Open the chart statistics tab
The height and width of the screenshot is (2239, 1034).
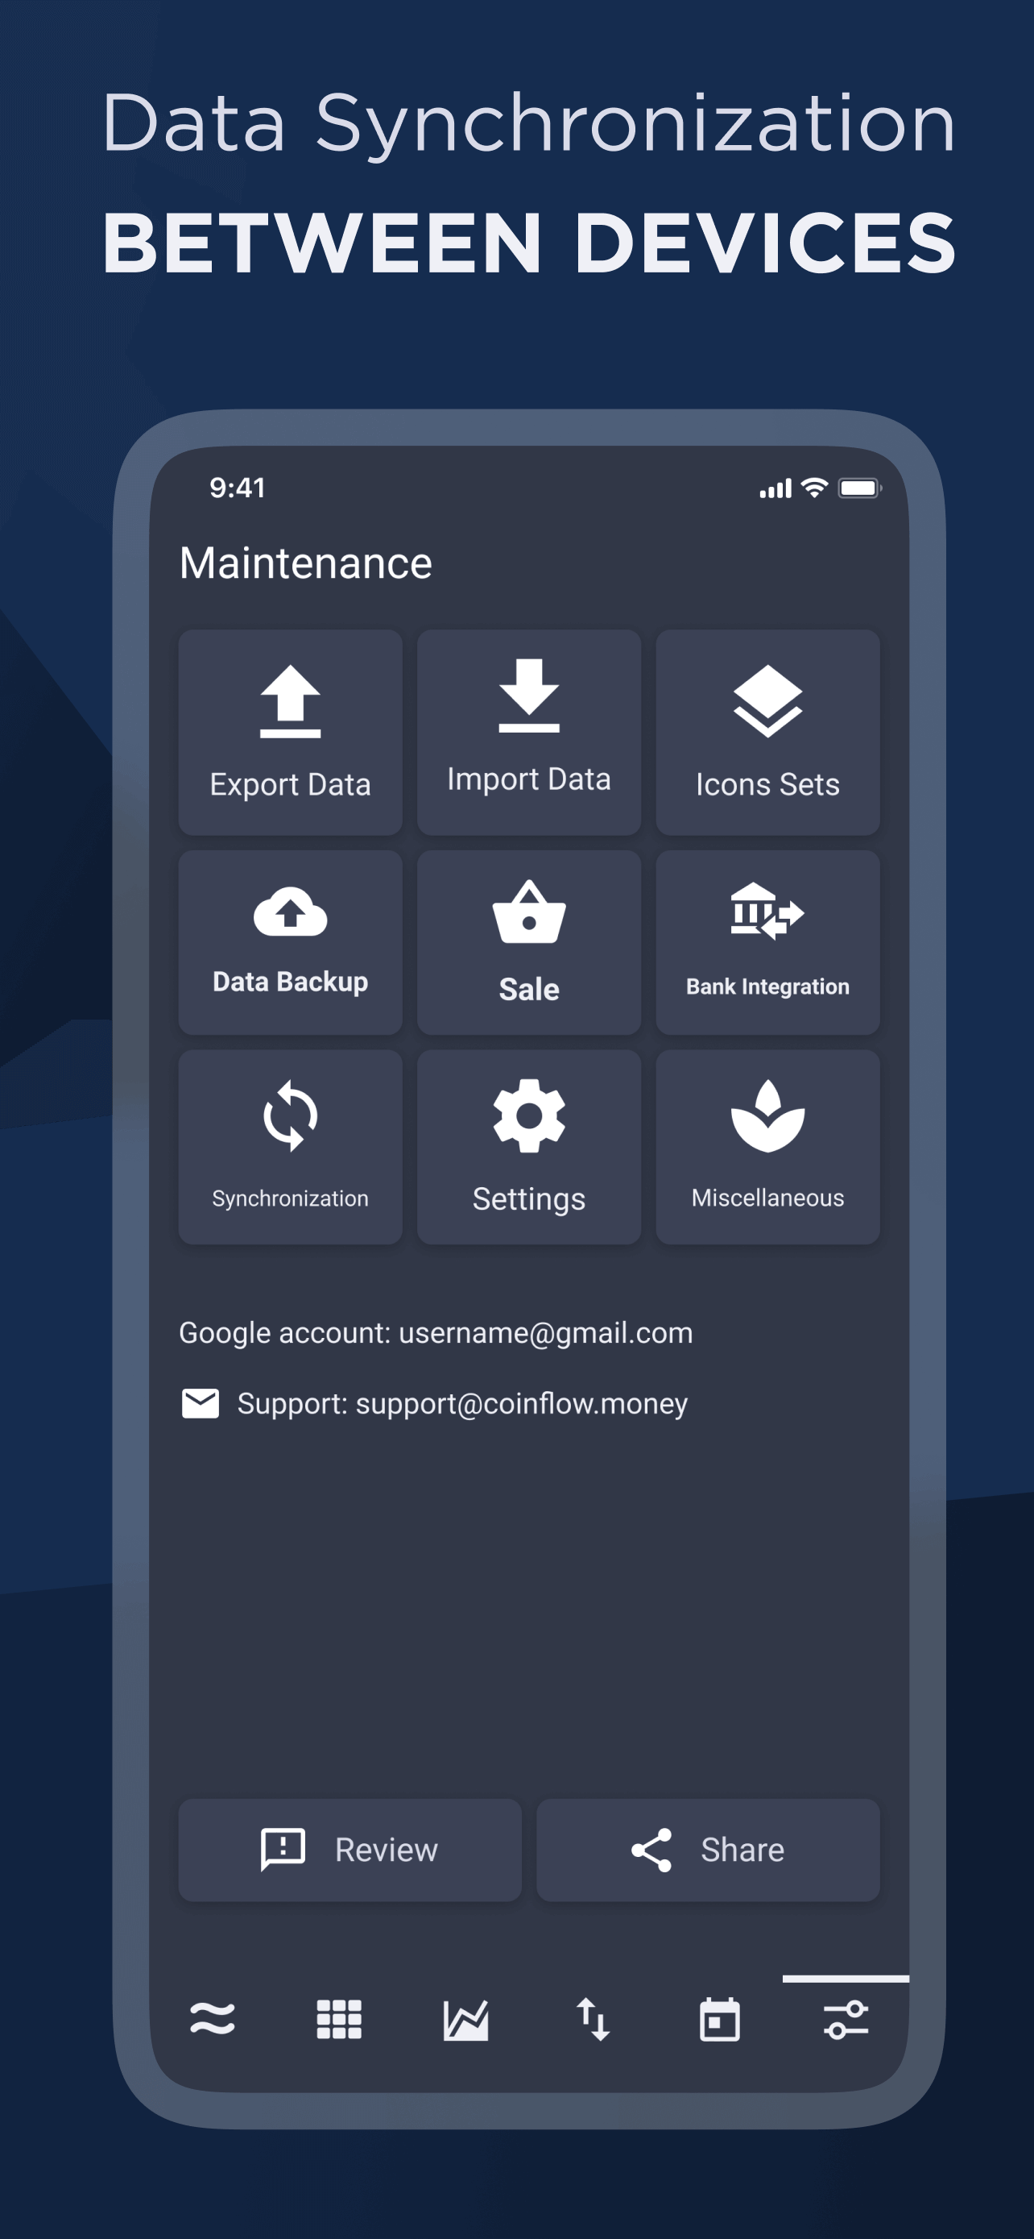(466, 2019)
